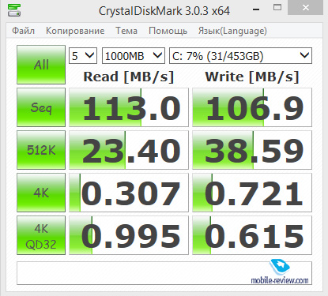
Task: Click the mobile-review.com watermark logo
Action: click(280, 272)
